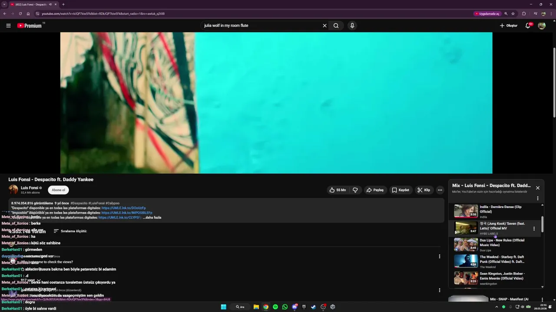Mute the tab via speaker icon
The height and width of the screenshot is (312, 556).
(50, 4)
